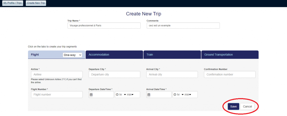Expand the Arrival time minutes dropdown
Screen dimensions: 287x116
pos(188,95)
